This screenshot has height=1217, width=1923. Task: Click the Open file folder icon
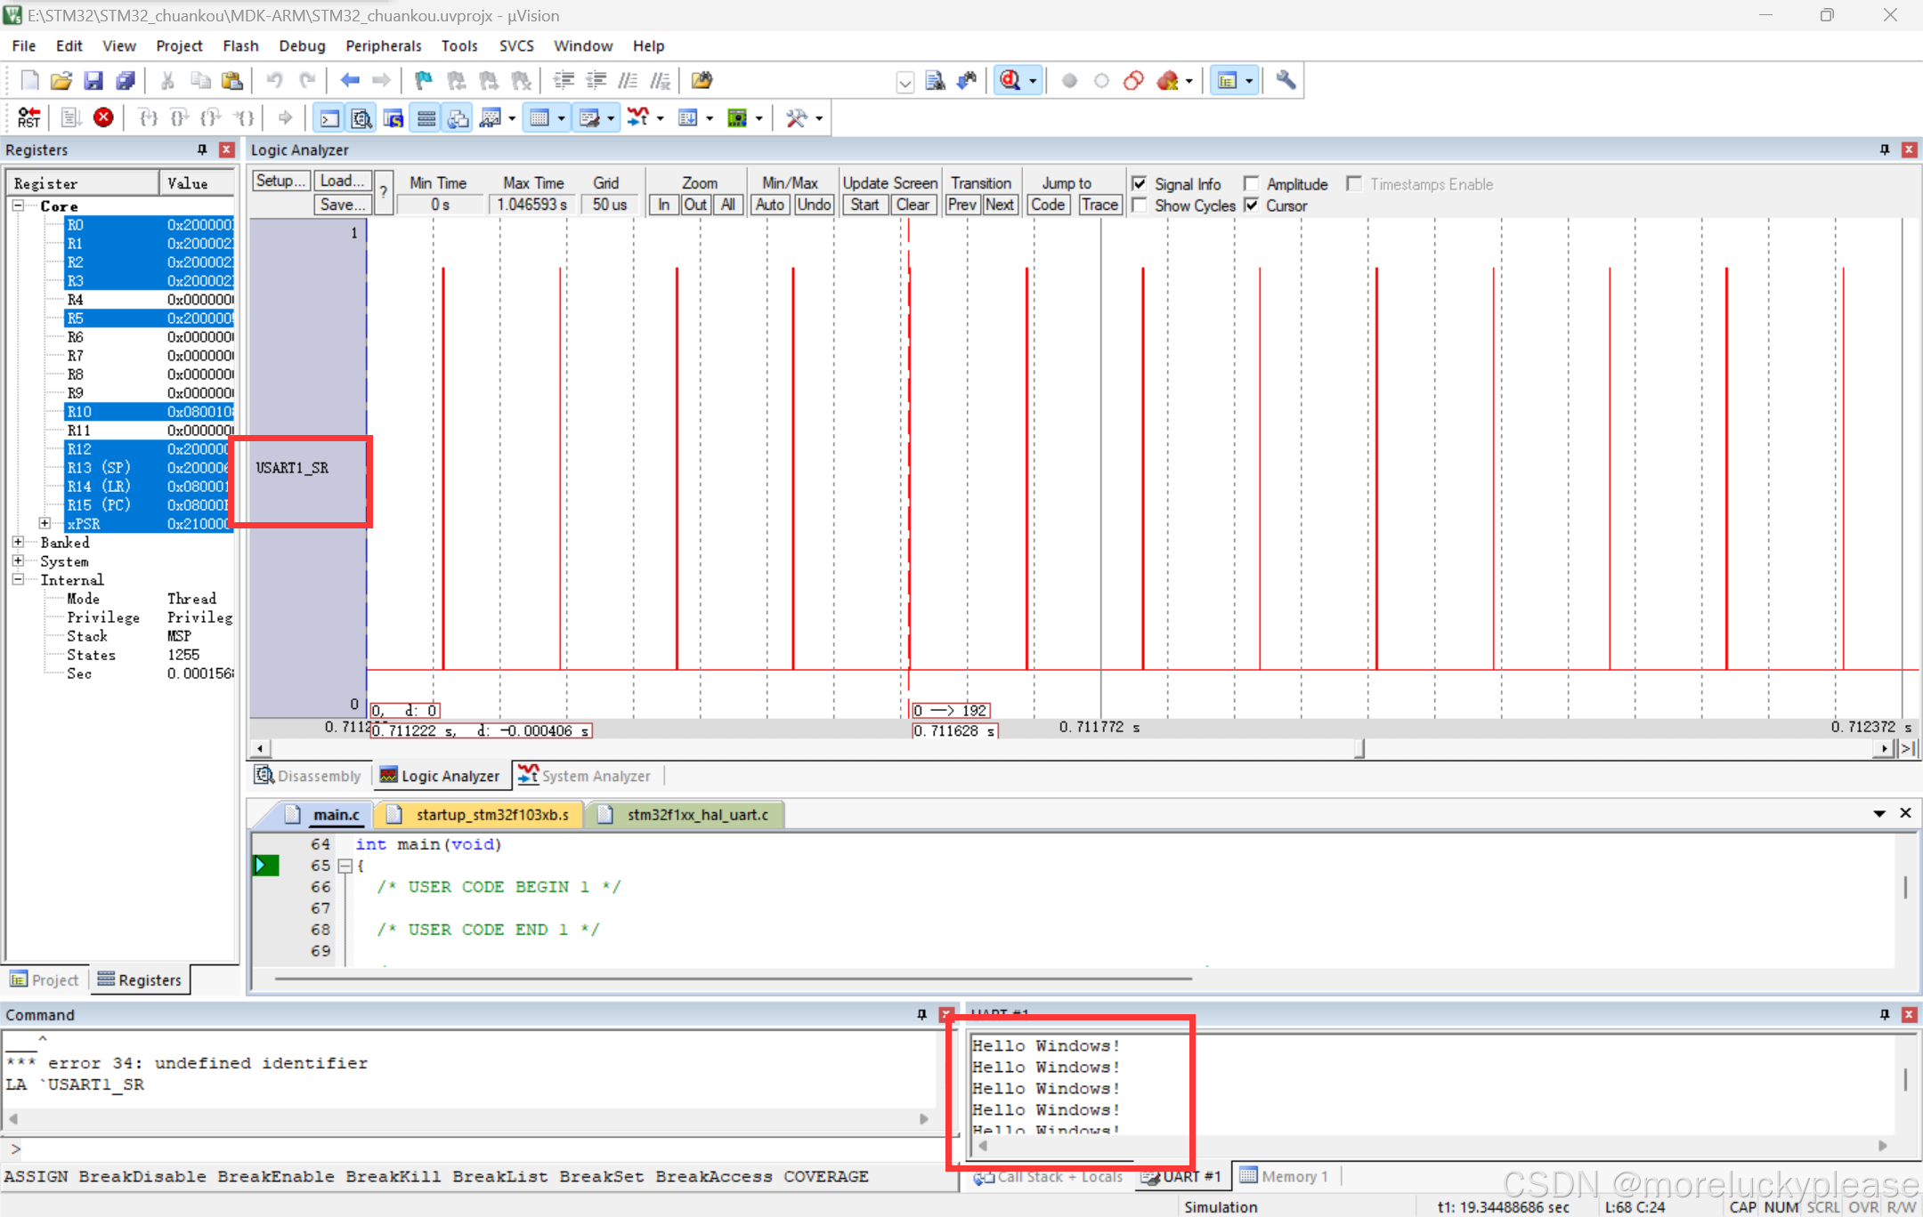point(61,81)
